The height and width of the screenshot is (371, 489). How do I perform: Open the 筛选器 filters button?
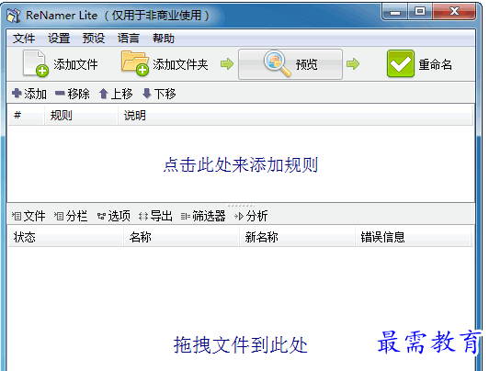click(203, 216)
